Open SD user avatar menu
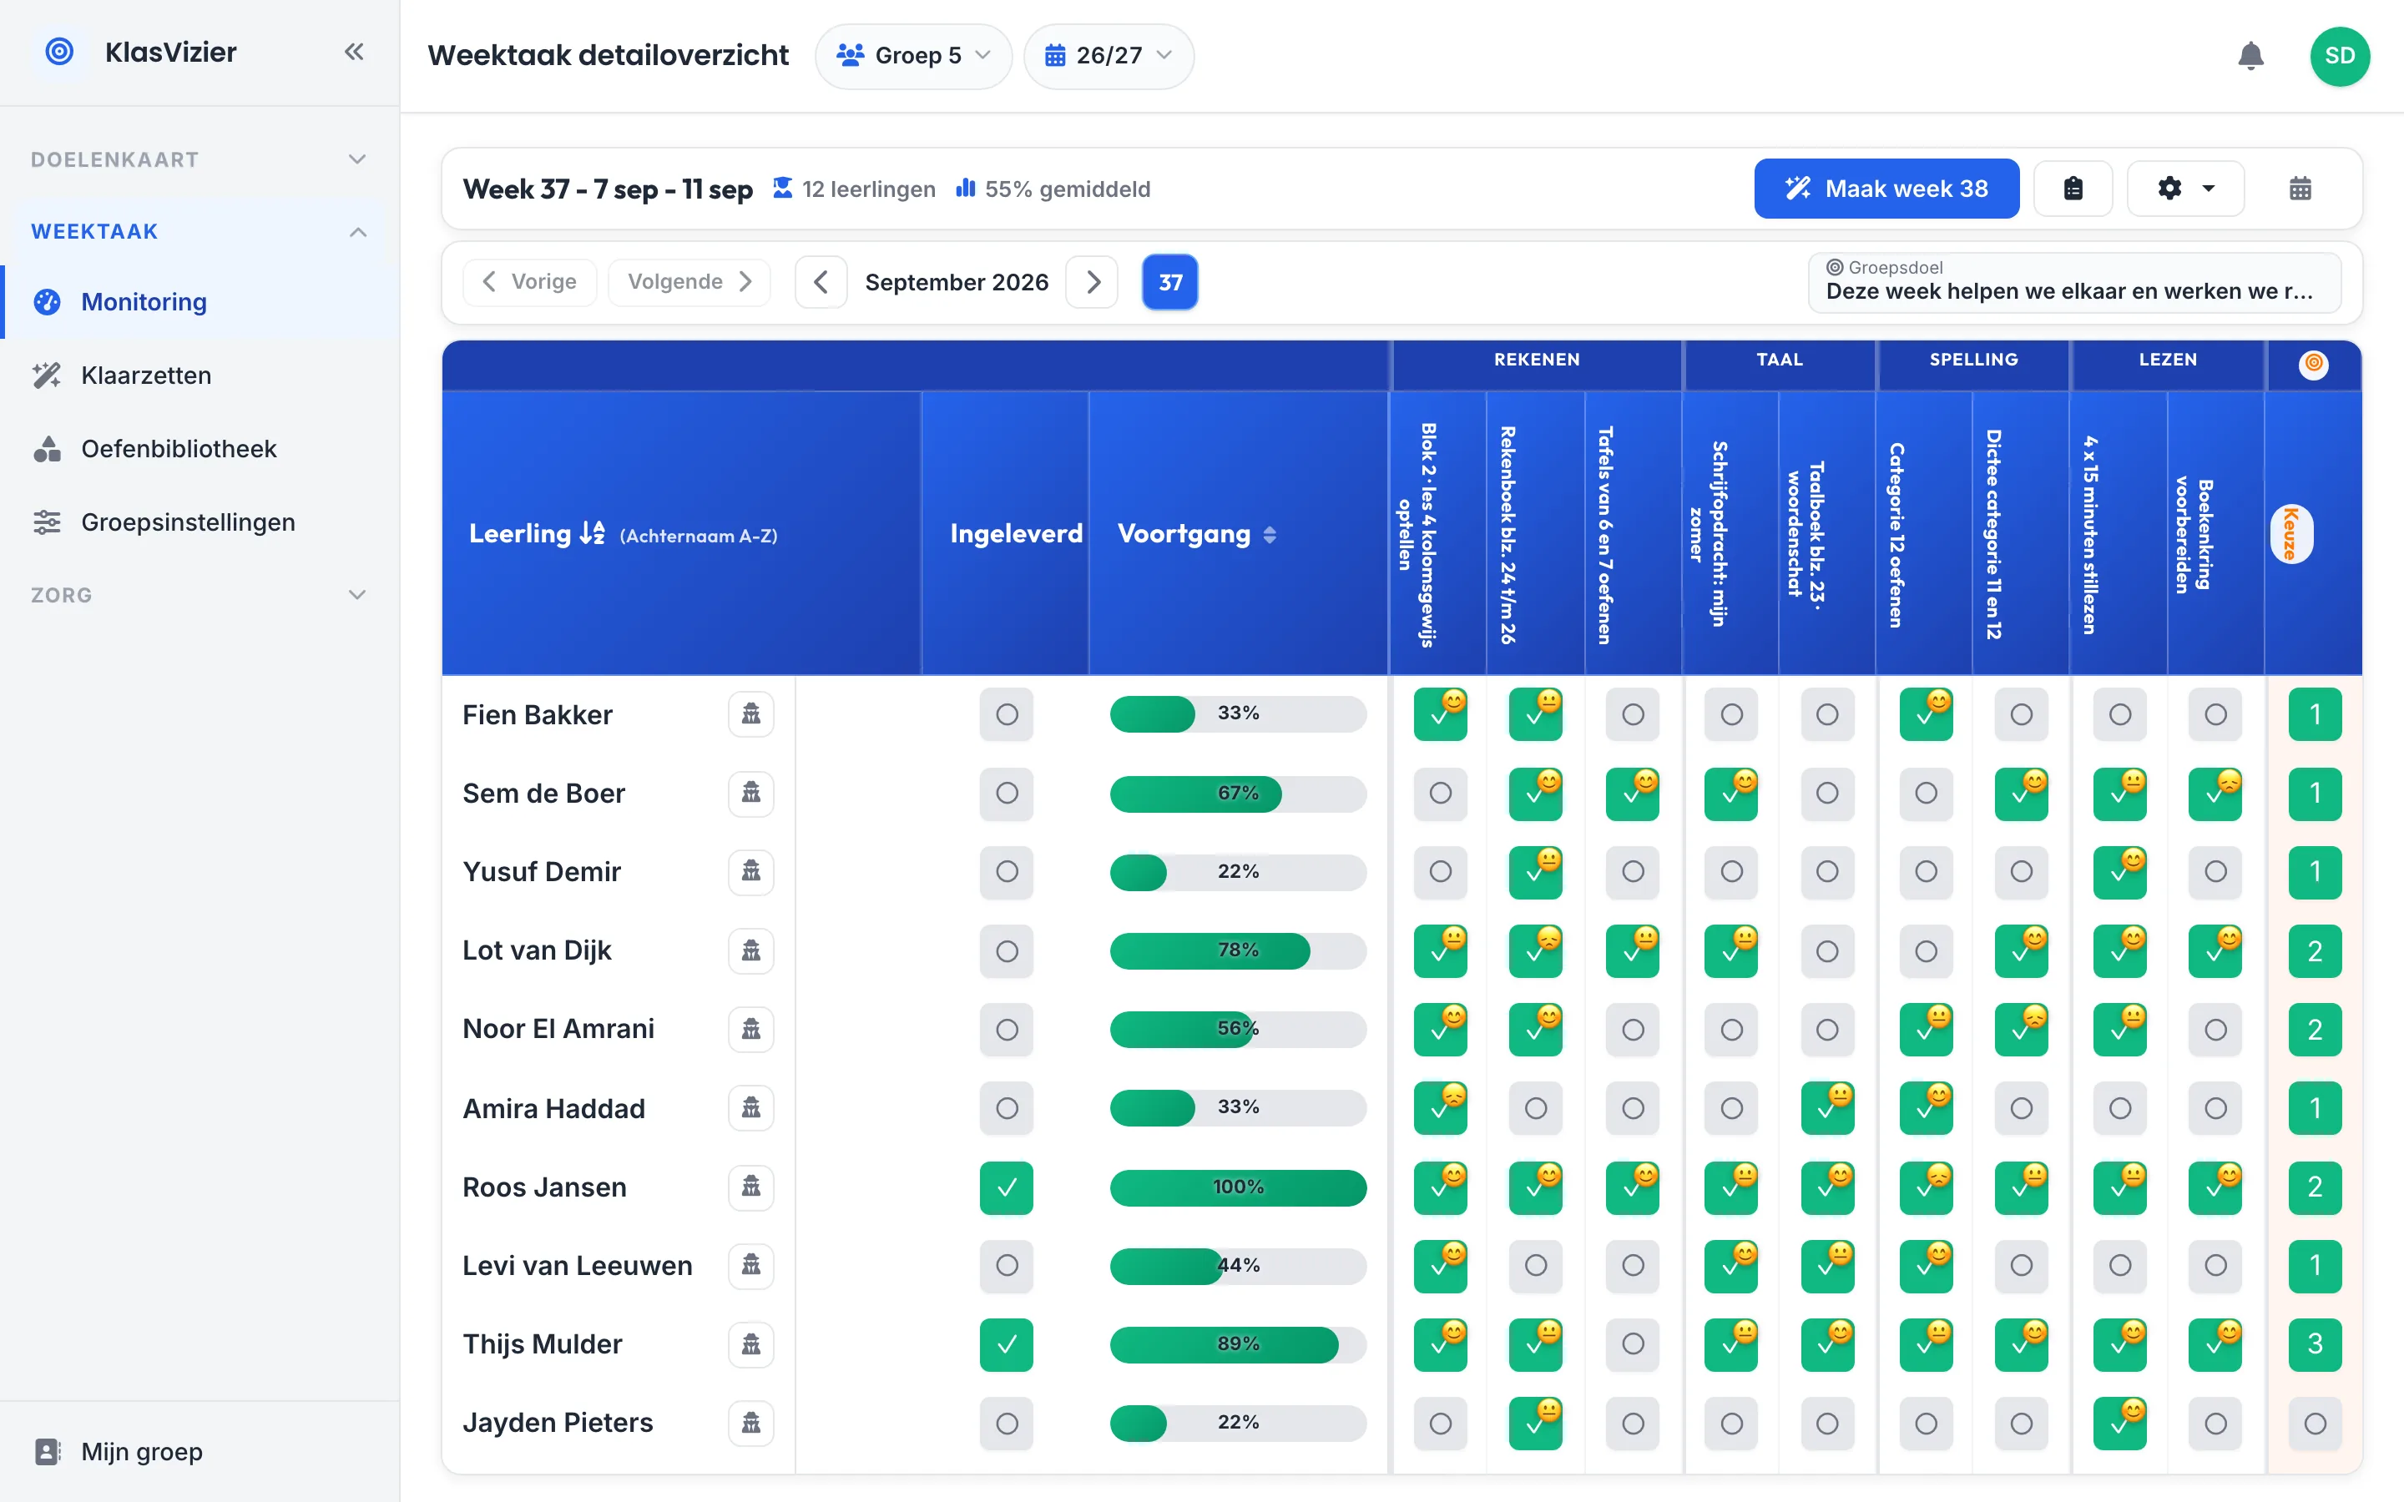 2340,56
